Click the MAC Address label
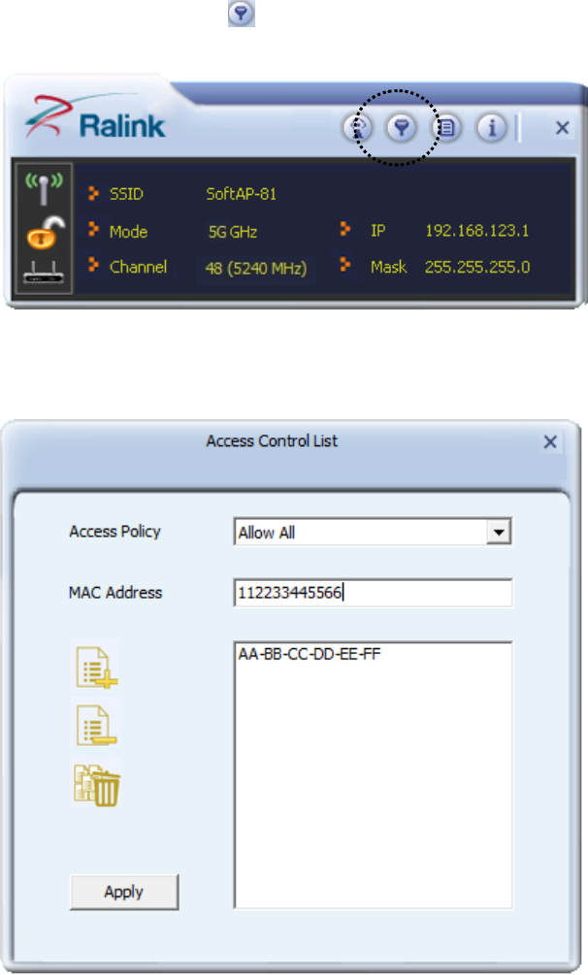Viewport: 588px width, 975px height. click(115, 593)
